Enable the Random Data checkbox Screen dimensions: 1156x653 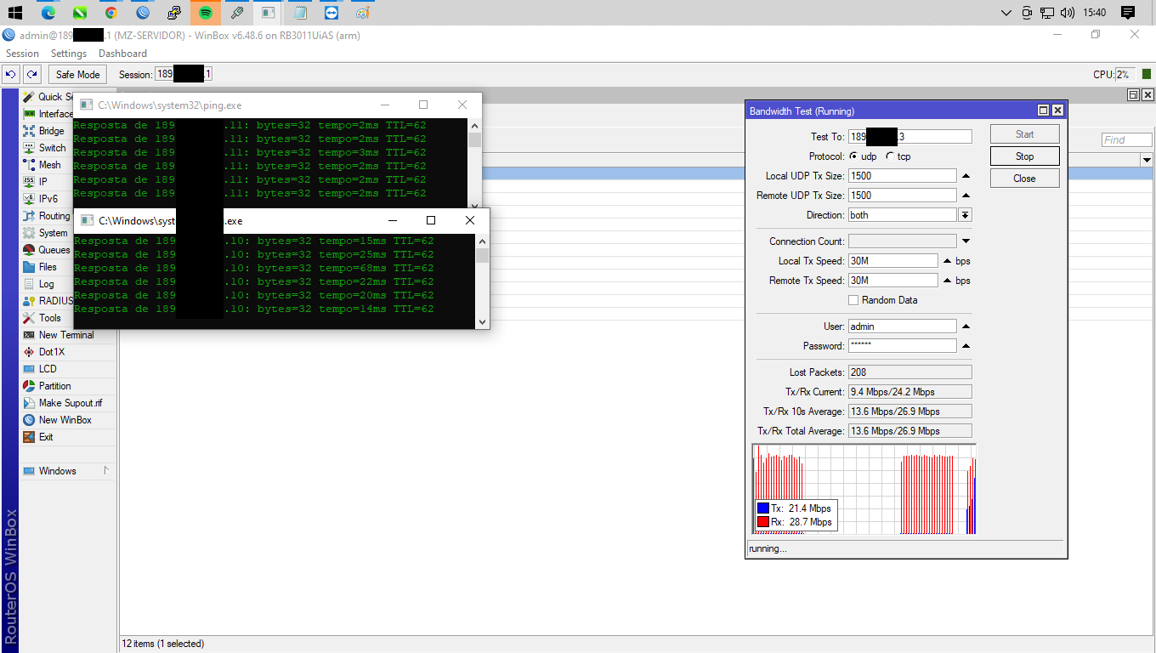tap(853, 300)
